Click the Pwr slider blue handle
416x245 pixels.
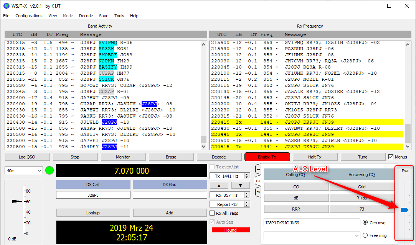pyautogui.click(x=404, y=210)
